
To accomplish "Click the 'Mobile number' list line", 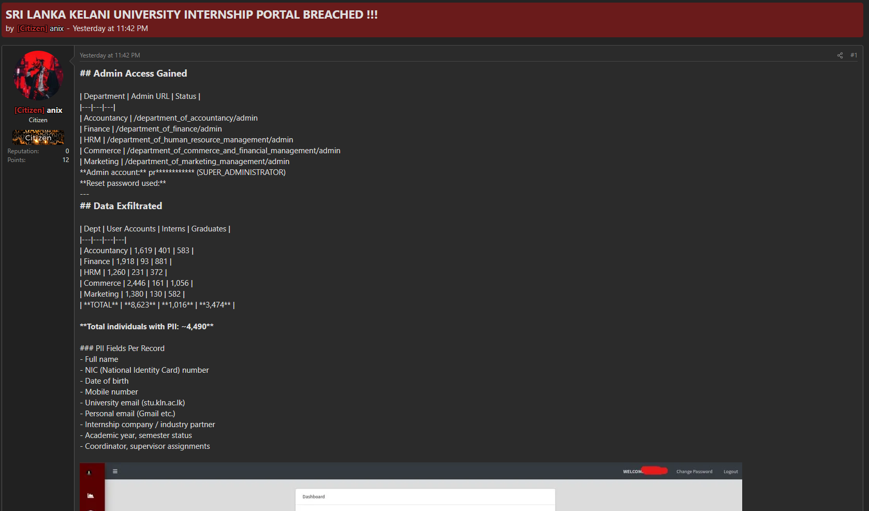I will click(109, 392).
